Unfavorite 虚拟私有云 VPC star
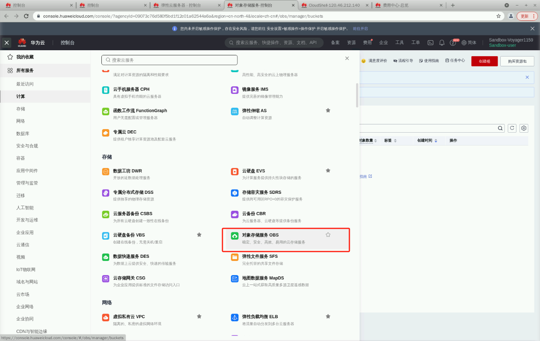Image resolution: width=540 pixels, height=341 pixels. (x=199, y=316)
